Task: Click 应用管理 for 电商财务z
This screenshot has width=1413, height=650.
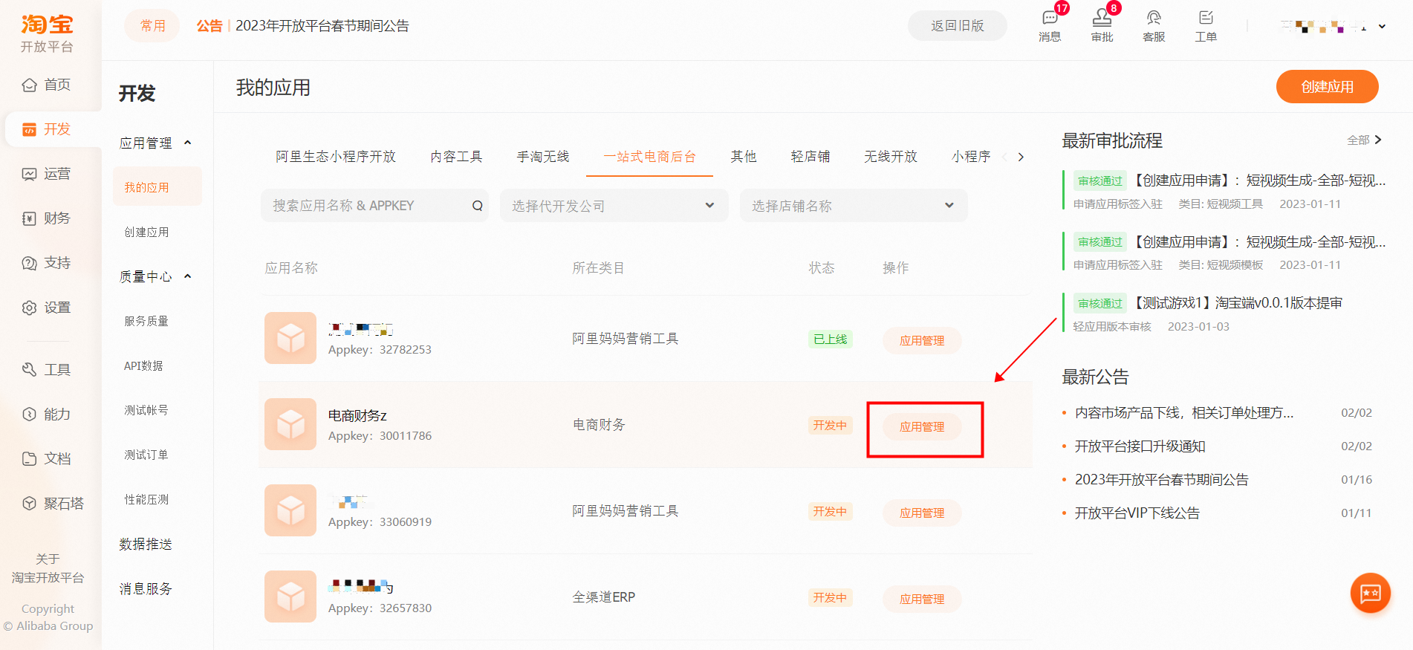Action: click(922, 426)
